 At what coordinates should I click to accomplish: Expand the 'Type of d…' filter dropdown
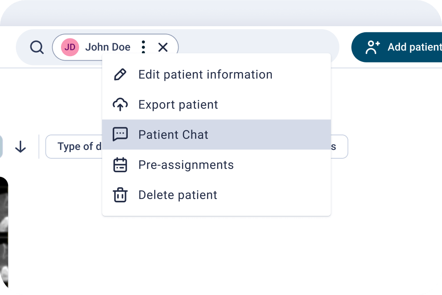click(x=74, y=147)
